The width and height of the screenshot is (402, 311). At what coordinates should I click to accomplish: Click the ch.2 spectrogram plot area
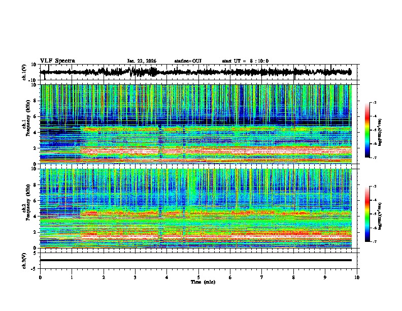click(x=195, y=208)
